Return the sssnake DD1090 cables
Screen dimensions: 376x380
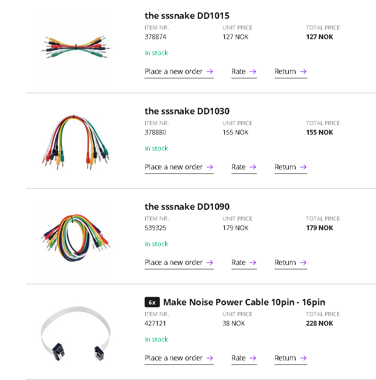pos(290,263)
